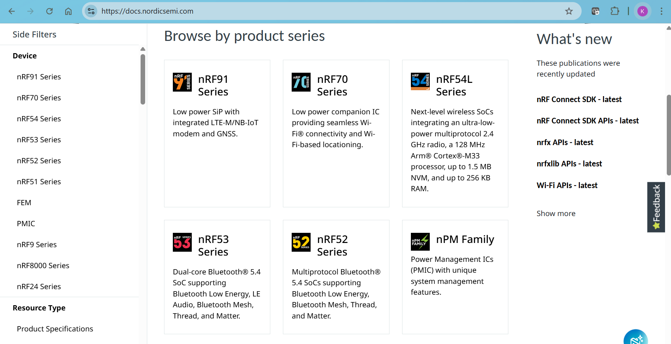
Task: Choose Product Specifications resource type
Action: pyautogui.click(x=55, y=329)
